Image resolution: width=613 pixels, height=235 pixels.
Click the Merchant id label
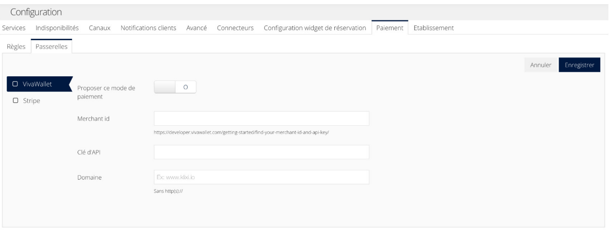tap(93, 118)
